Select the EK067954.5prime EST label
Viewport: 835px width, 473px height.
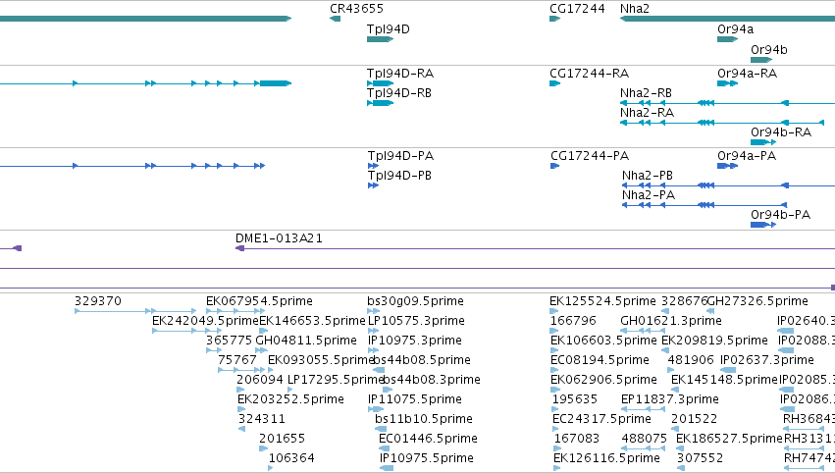tap(259, 301)
